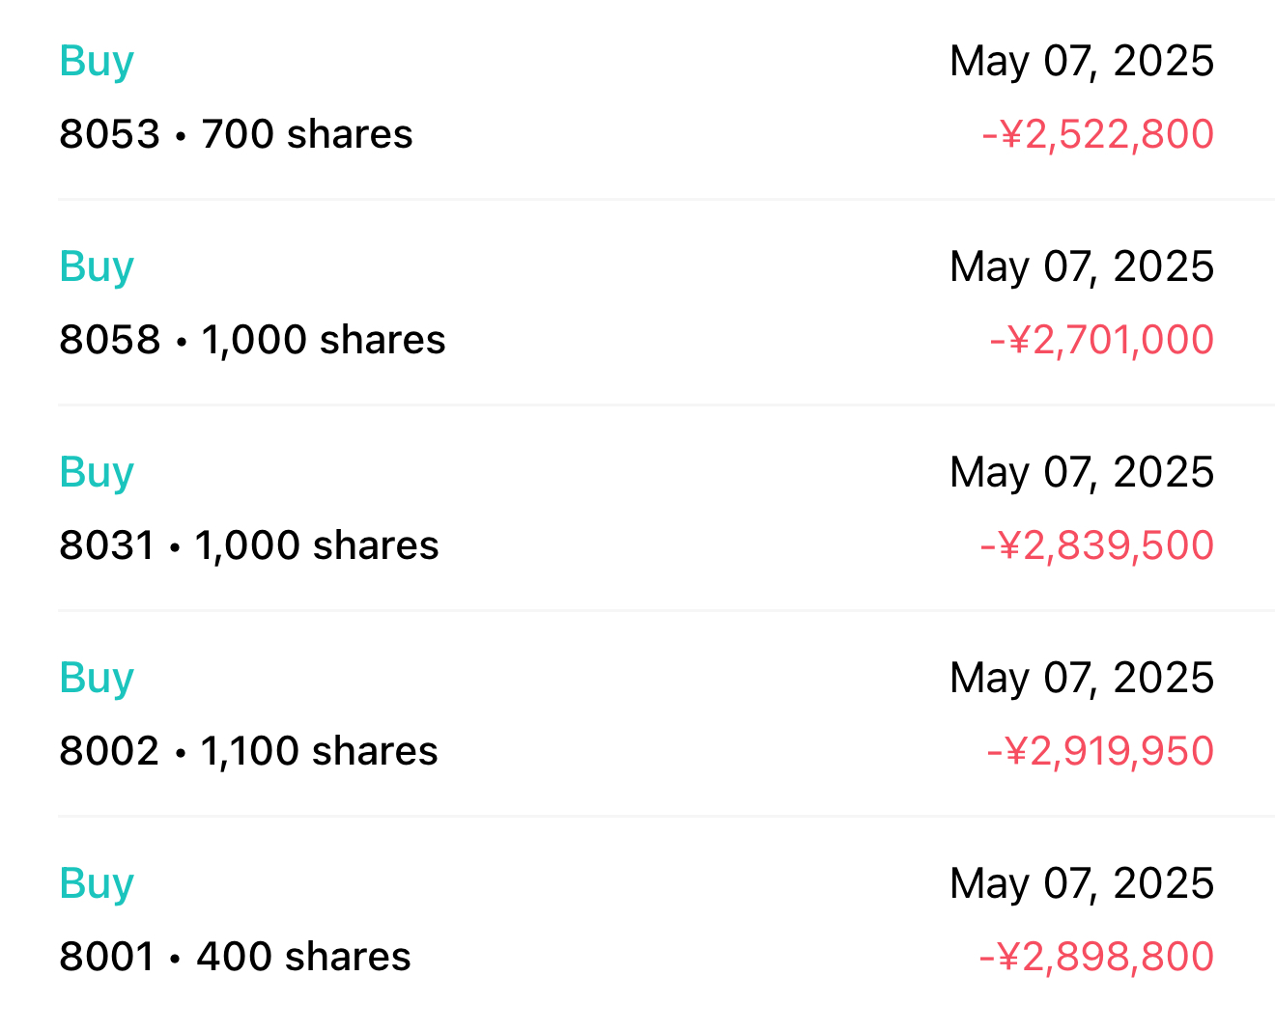This screenshot has width=1275, height=1032.
Task: Tap the -¥2,919,950 amount
Action: click(1100, 751)
